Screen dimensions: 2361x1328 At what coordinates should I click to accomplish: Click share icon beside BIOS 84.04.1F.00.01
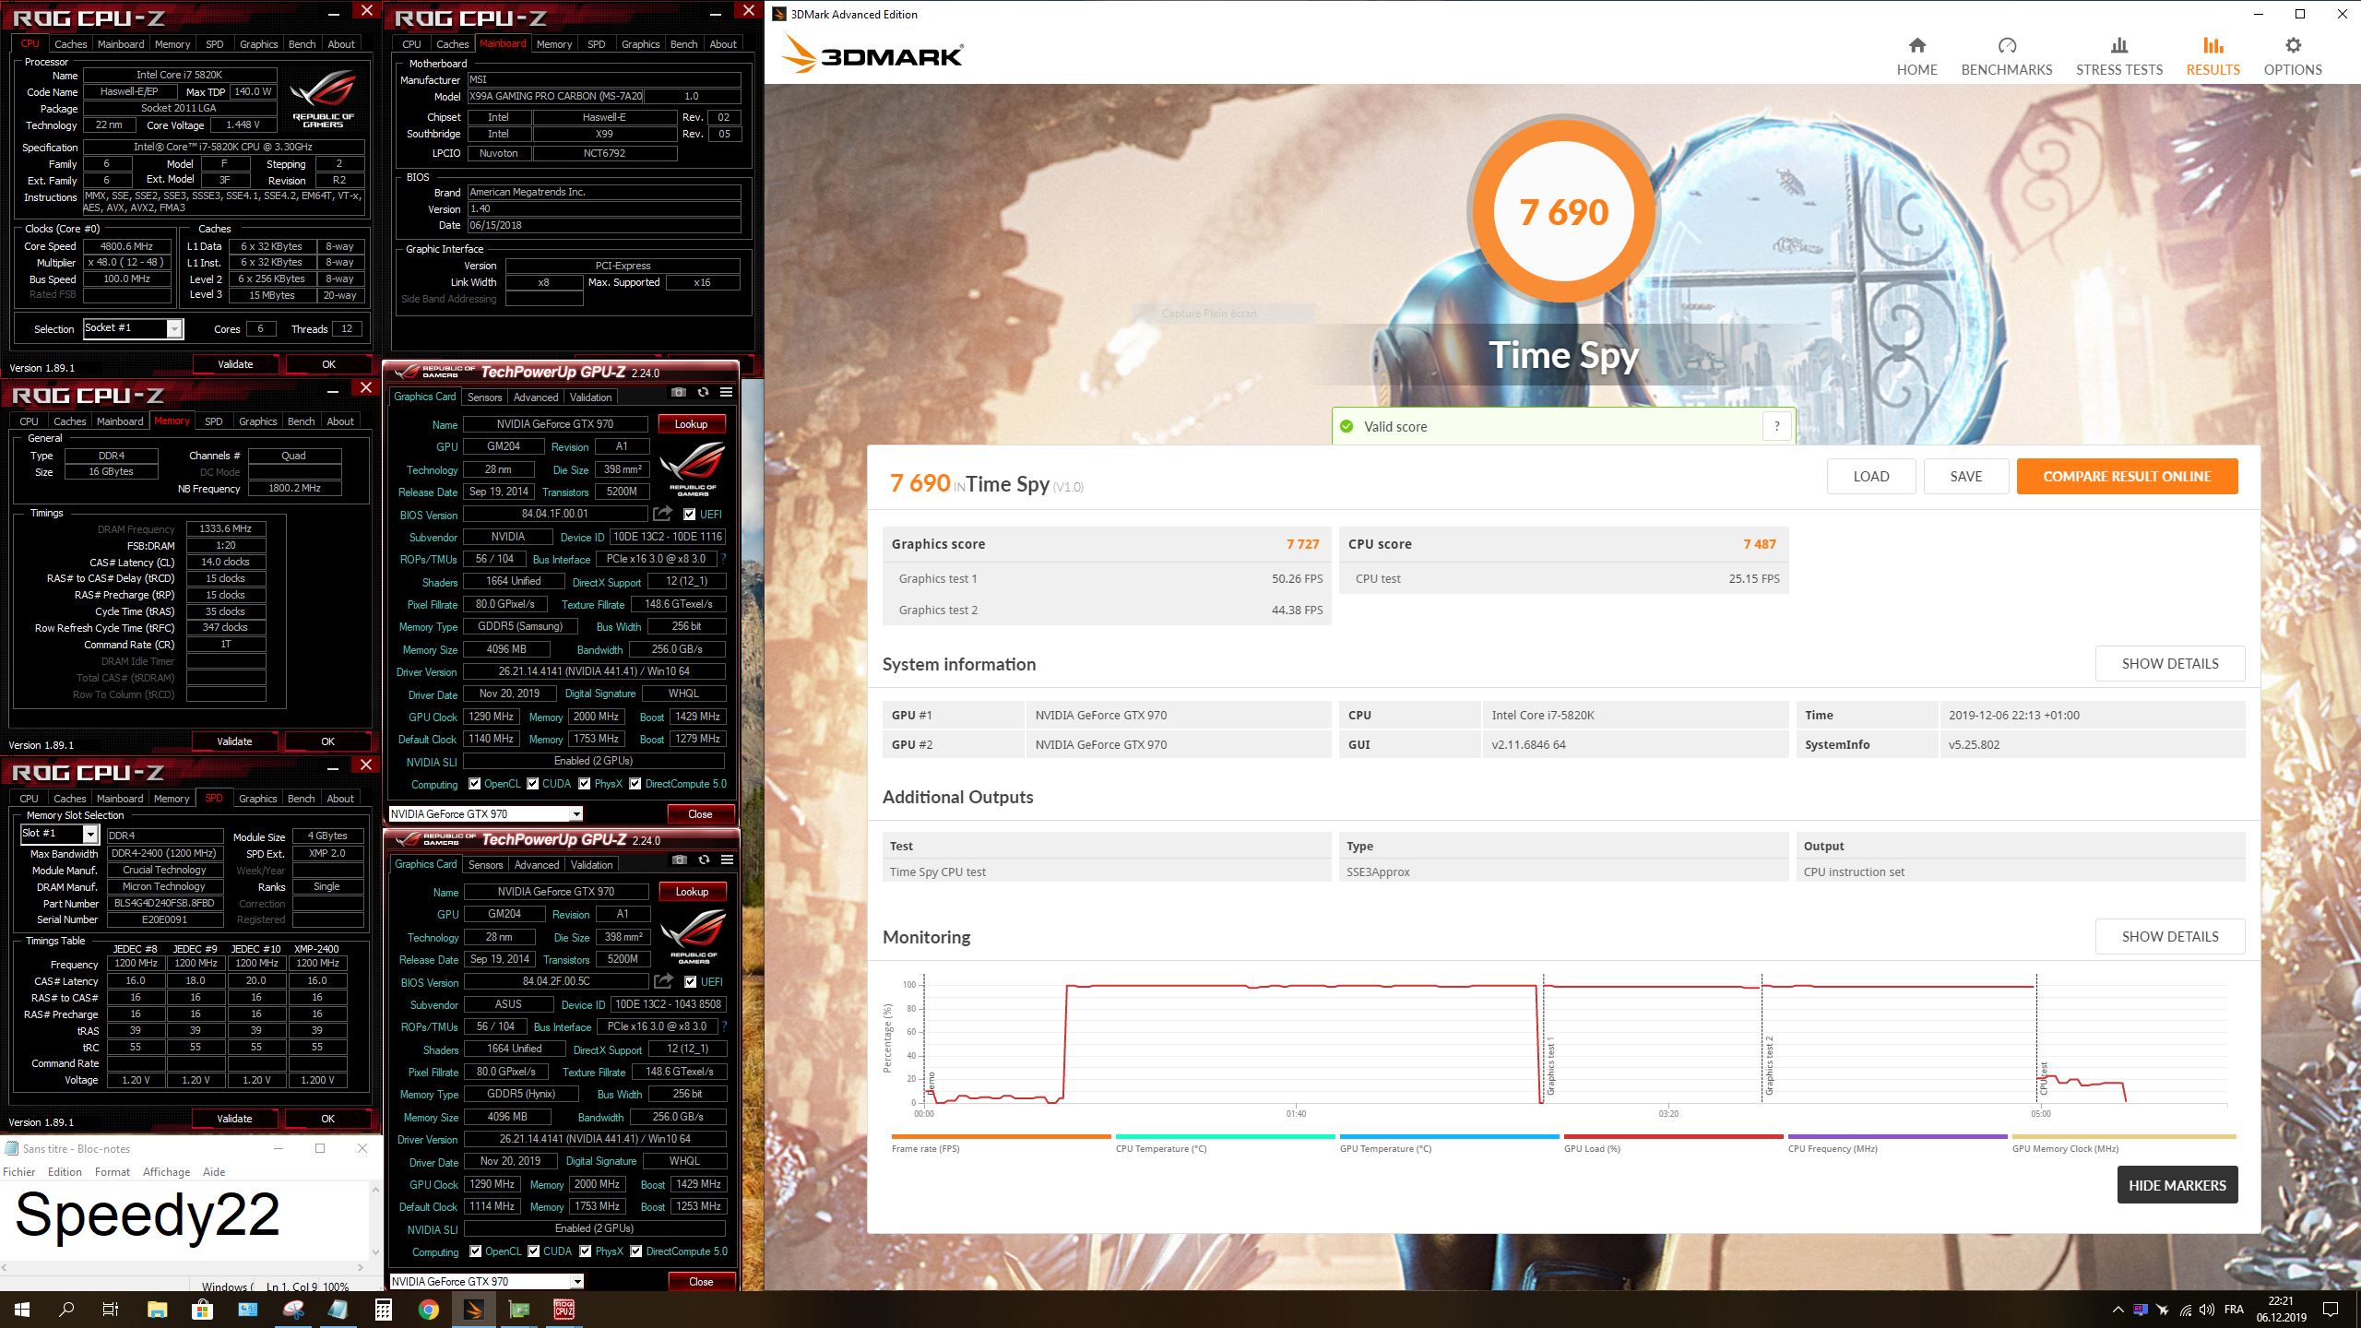pos(662,514)
